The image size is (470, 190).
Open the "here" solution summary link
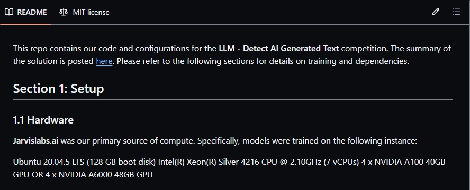point(104,61)
